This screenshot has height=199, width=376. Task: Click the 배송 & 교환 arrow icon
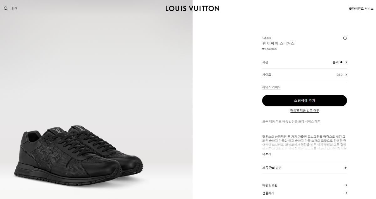click(x=346, y=185)
